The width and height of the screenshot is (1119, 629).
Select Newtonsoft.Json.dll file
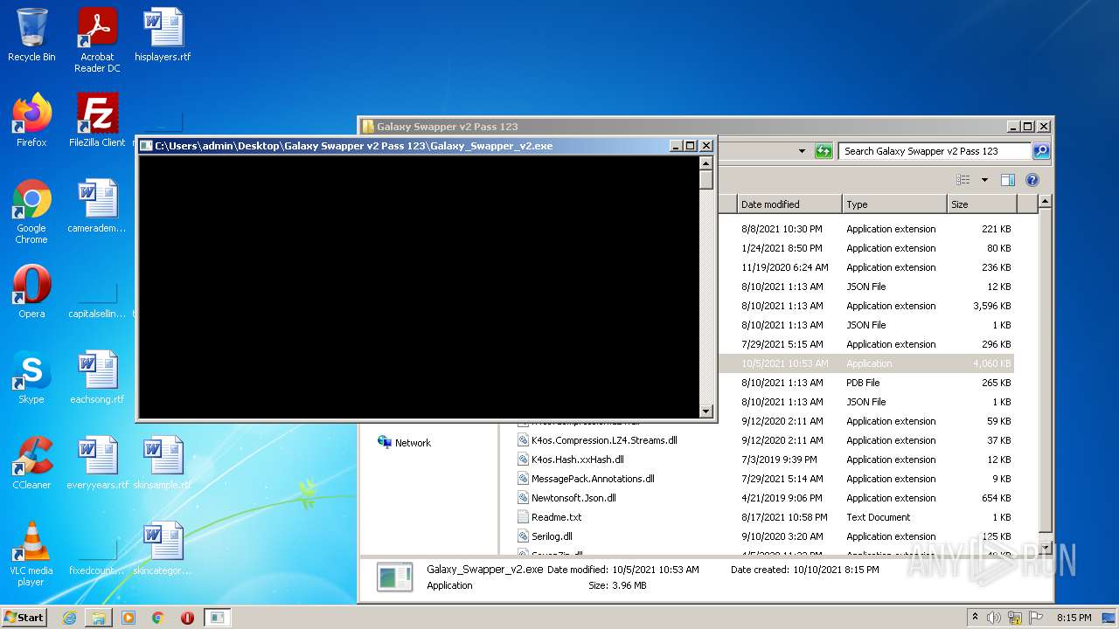coord(566,498)
